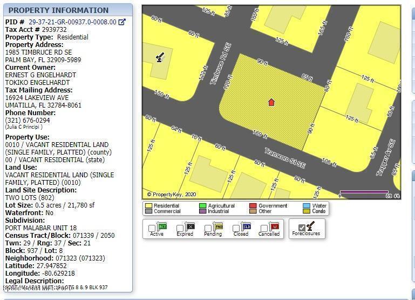Toggle the Pending listings checkbox
The height and width of the screenshot is (300, 415).
pyautogui.click(x=208, y=229)
